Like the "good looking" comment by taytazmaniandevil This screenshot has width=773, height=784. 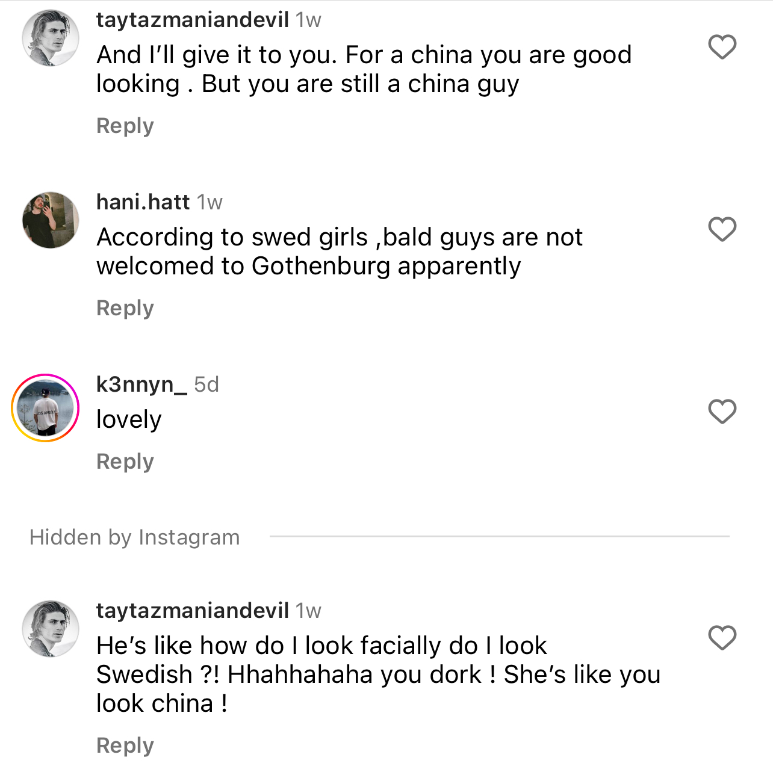coord(722,48)
